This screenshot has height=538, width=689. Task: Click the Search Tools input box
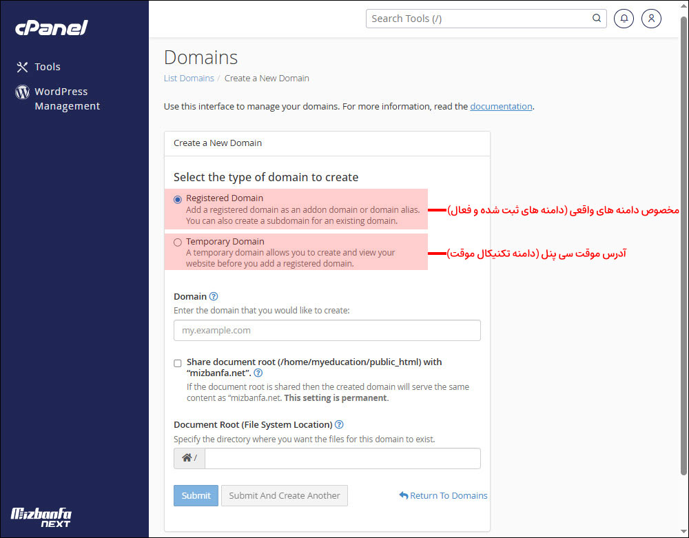(x=479, y=19)
